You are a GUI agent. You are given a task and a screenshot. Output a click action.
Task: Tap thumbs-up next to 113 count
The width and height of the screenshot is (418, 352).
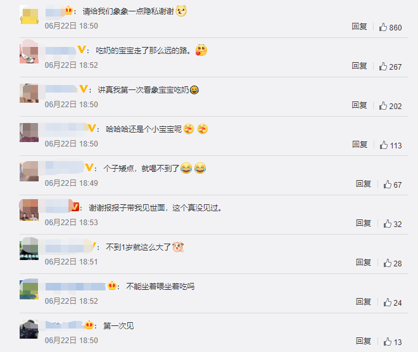[x=384, y=145]
